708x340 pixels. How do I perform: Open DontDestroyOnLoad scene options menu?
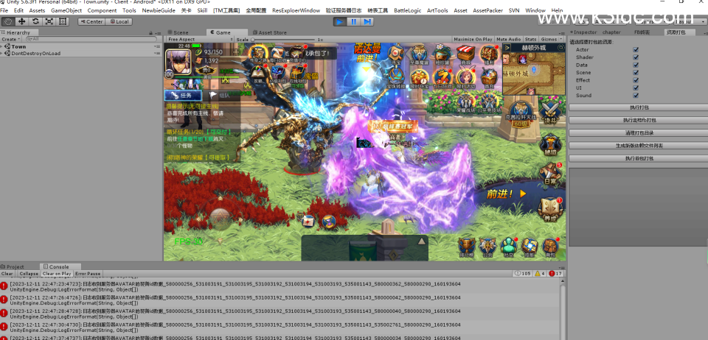click(x=158, y=53)
